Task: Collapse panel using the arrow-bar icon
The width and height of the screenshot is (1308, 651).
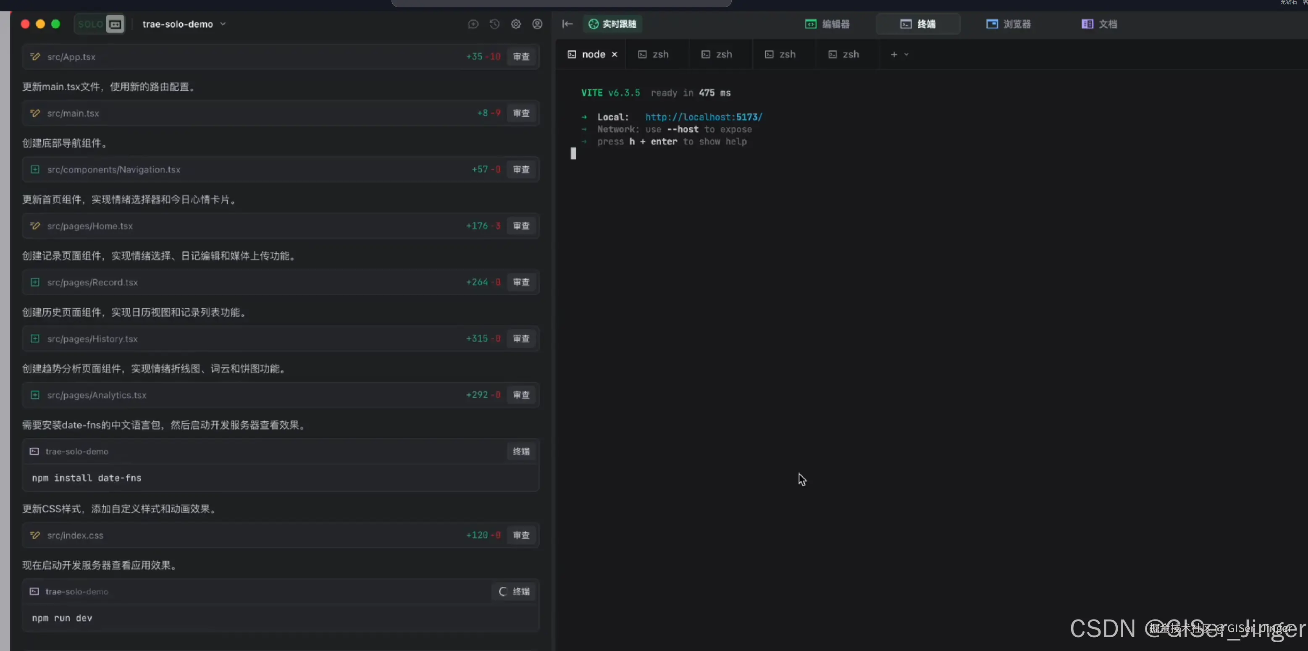Action: point(567,24)
